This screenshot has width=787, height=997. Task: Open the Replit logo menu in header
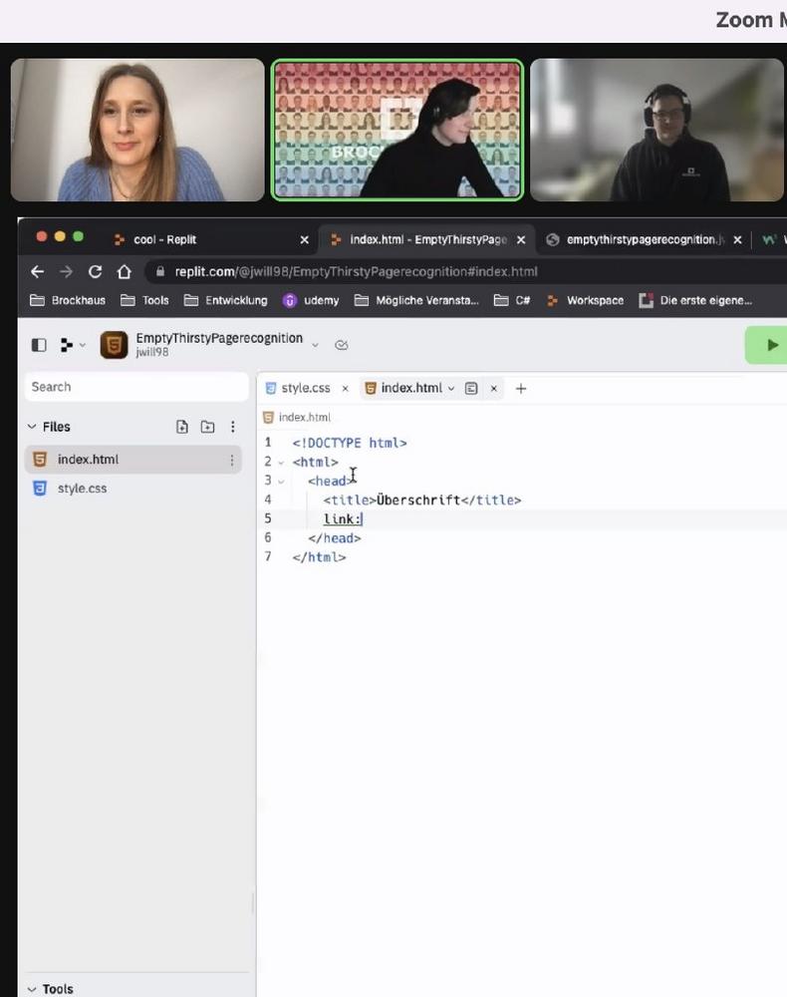point(71,345)
